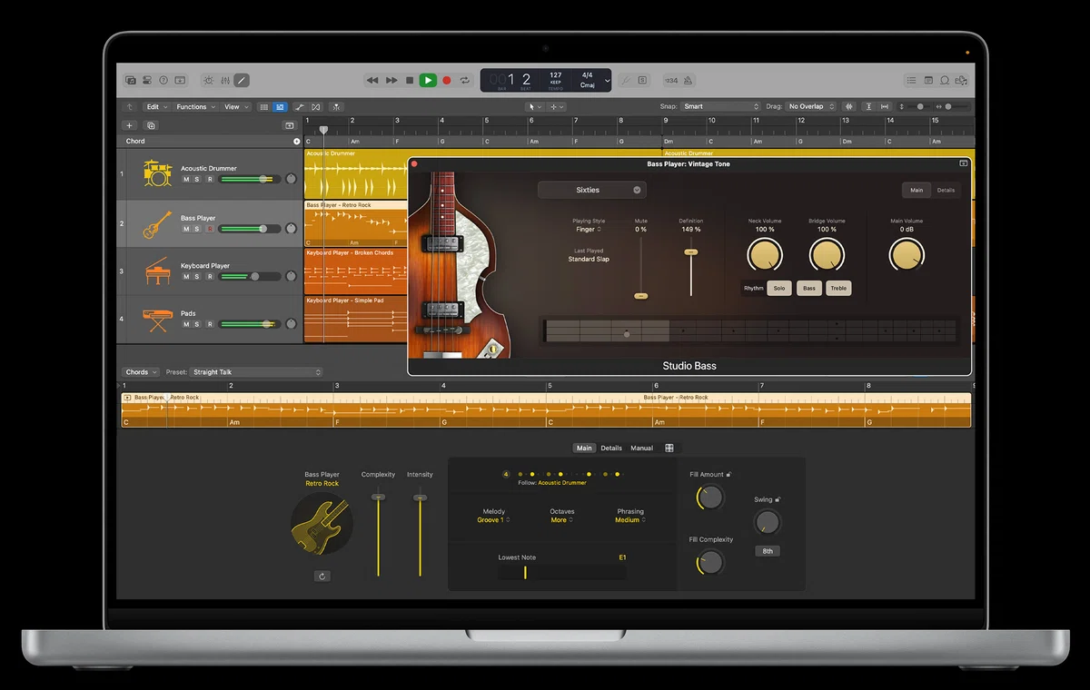Open the Chords editor dropdown

point(141,372)
